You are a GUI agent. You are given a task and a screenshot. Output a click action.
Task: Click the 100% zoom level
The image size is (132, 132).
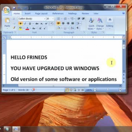click(x=89, y=90)
